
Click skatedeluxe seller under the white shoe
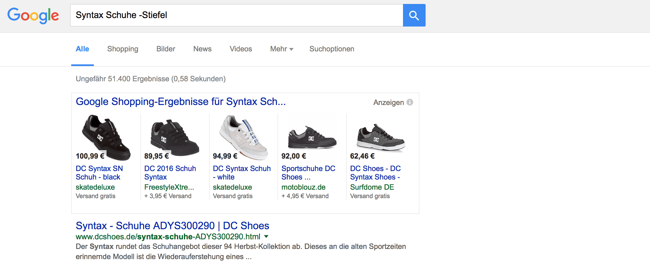coord(232,187)
